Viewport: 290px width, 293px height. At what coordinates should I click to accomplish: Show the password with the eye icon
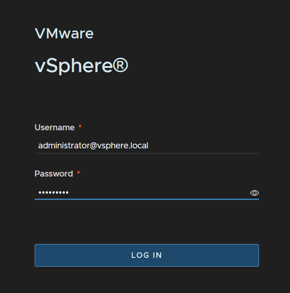[254, 193]
